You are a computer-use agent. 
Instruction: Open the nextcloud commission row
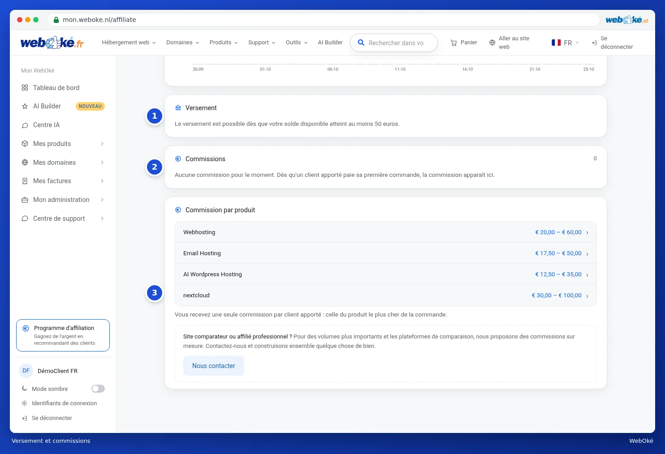[386, 296]
